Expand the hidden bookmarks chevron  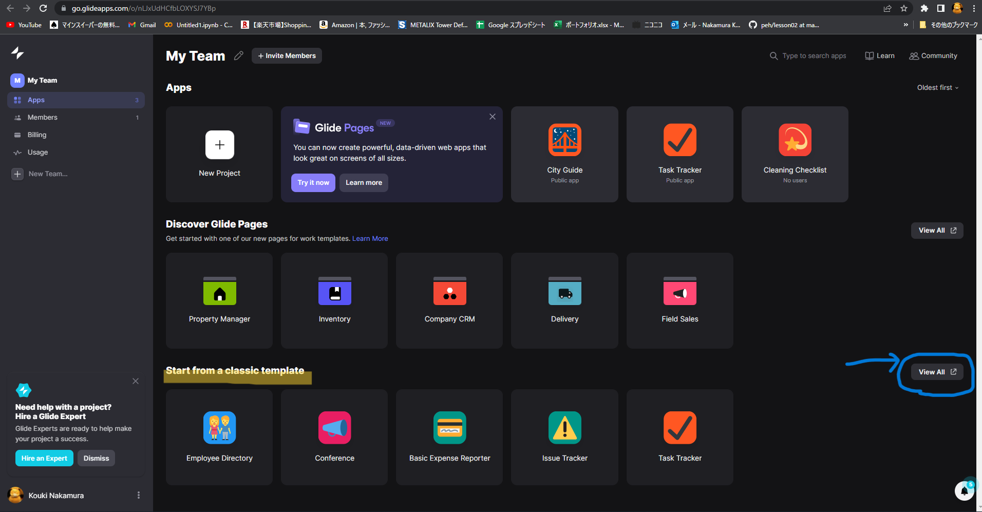[905, 25]
